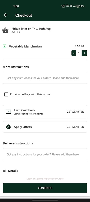90x202 pixels.
Task: Tap the signal strength icon in status bar
Action: (x=75, y=6)
